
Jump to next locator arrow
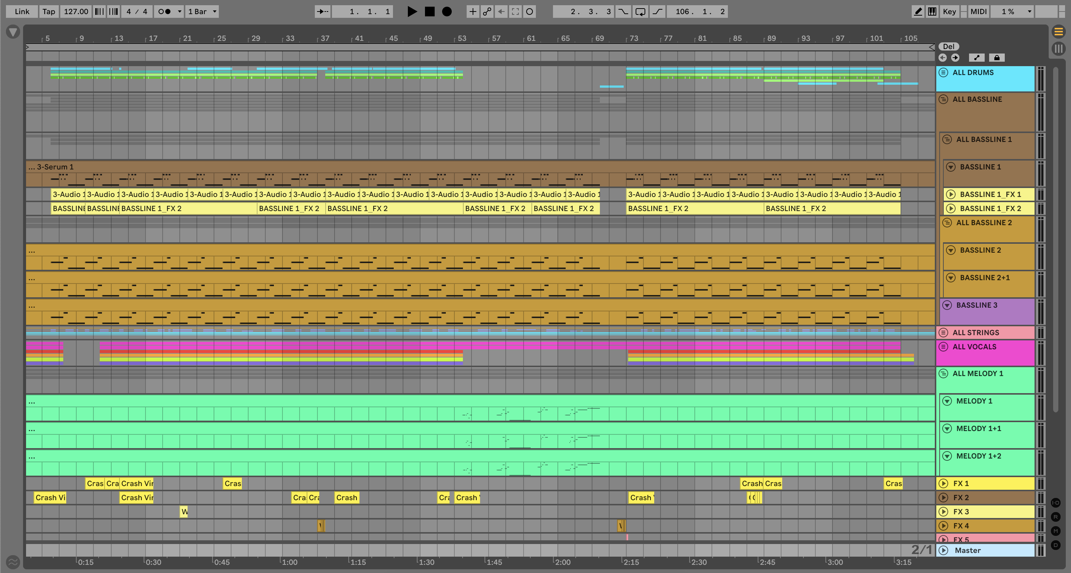[x=955, y=58]
